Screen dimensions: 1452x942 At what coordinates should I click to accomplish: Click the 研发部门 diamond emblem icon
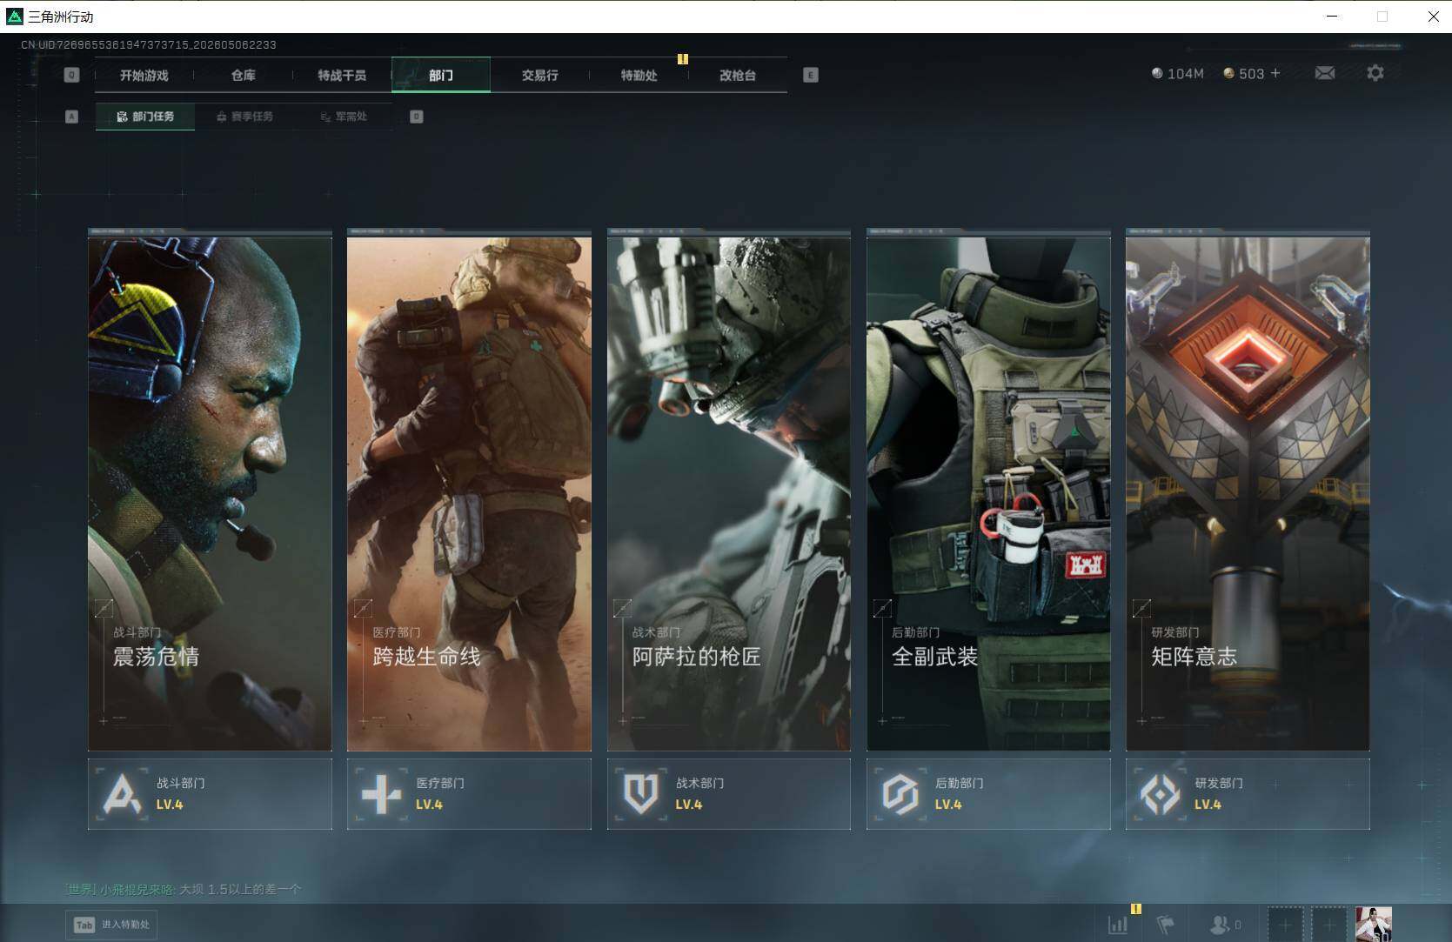[x=1160, y=793]
